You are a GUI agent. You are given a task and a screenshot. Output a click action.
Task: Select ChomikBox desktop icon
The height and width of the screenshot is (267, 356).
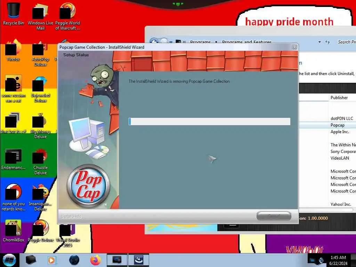click(x=13, y=231)
